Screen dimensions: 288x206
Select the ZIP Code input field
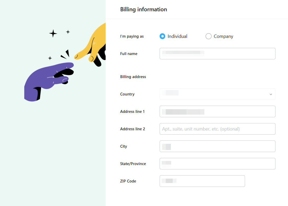tap(202, 181)
